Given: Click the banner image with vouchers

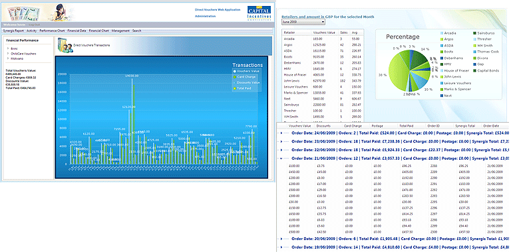Looking at the screenshot, I should pos(37,13).
